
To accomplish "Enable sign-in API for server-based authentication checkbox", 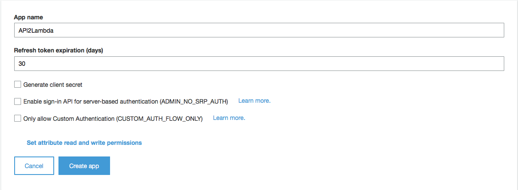I will pos(18,101).
